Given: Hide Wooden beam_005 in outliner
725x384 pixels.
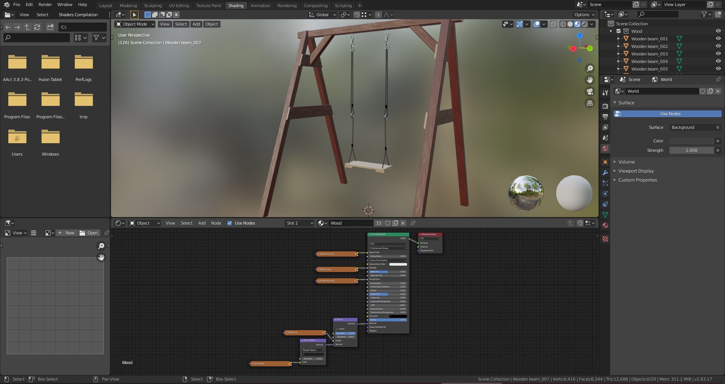Looking at the screenshot, I should tap(718, 69).
